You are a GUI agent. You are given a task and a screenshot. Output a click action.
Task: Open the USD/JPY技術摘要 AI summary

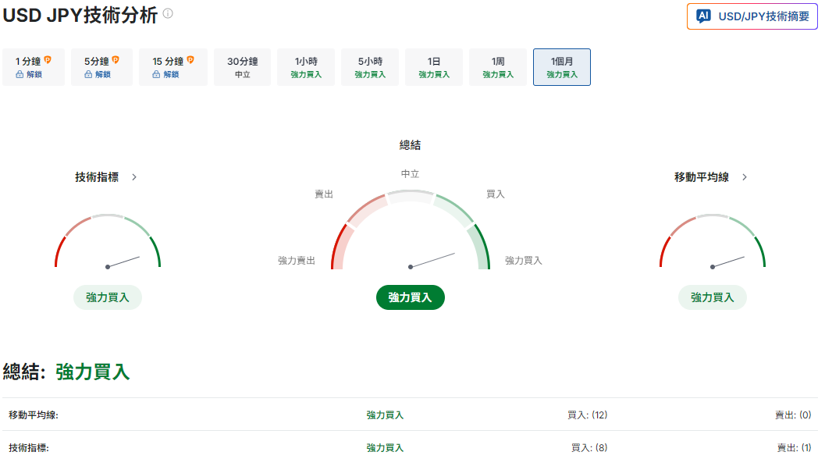click(x=752, y=16)
